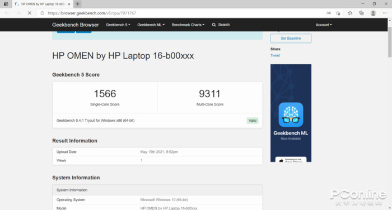Close the HP OMEN browser tab
This screenshot has height=210, width=392.
69,4
